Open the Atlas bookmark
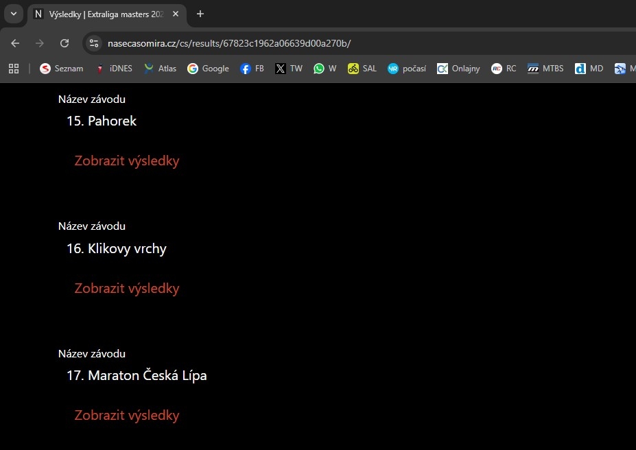636x450 pixels. tap(160, 69)
